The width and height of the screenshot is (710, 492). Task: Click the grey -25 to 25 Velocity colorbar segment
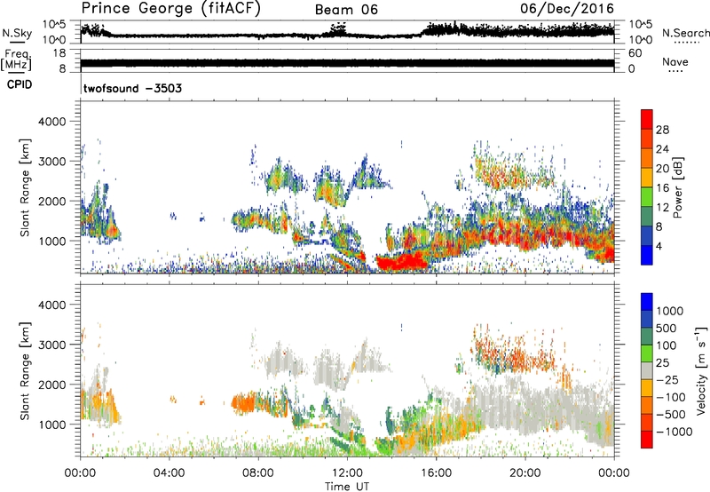point(647,370)
